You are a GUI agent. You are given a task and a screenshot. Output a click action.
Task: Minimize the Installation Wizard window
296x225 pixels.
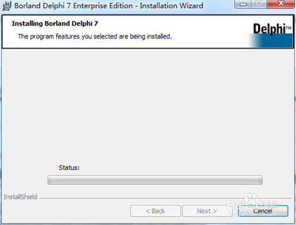click(x=243, y=4)
